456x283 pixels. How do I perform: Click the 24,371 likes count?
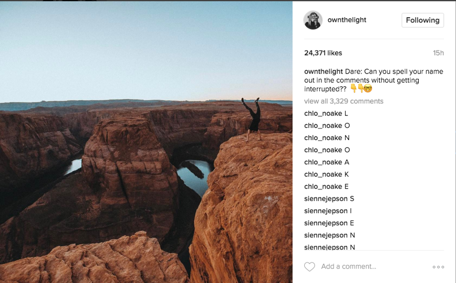pos(323,53)
